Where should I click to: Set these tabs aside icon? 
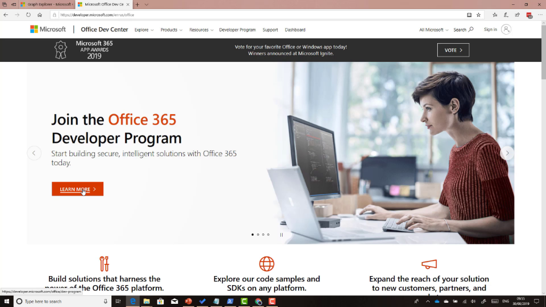13,4
